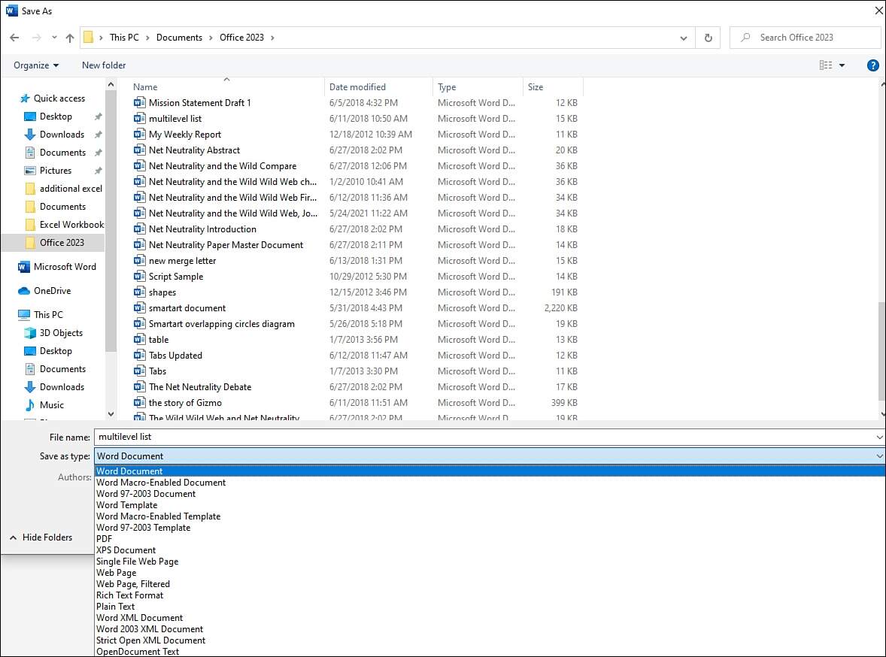This screenshot has width=886, height=657.
Task: Select Net Neutrality and the Wild Compare
Action: pyautogui.click(x=223, y=166)
